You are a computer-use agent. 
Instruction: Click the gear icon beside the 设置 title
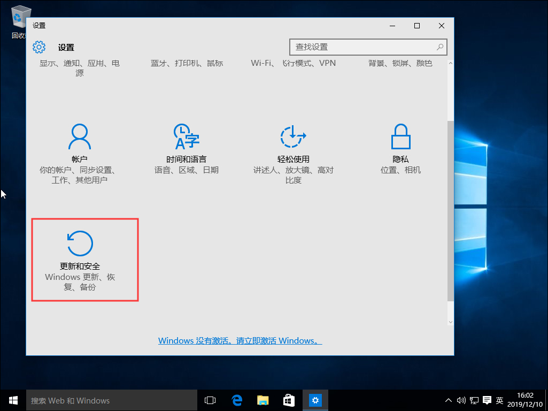pyautogui.click(x=39, y=47)
